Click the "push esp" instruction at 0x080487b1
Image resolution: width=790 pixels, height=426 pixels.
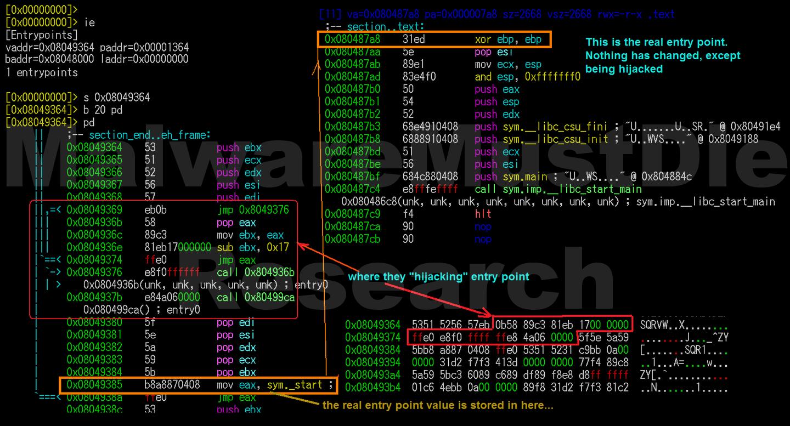tap(497, 102)
